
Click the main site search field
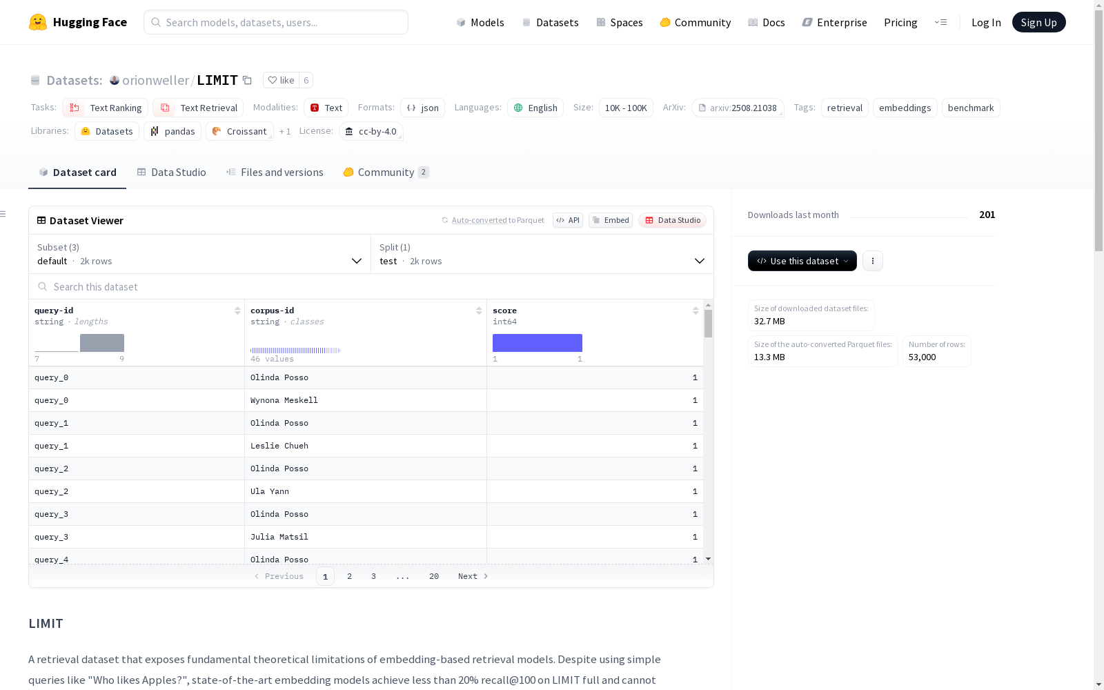click(x=276, y=22)
